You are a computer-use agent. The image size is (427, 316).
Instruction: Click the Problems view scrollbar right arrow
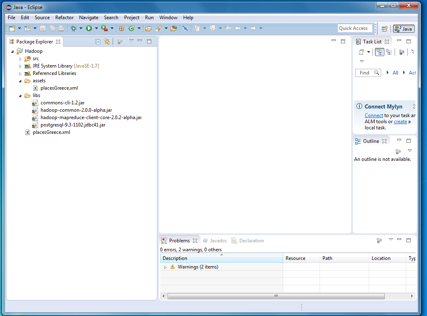pos(412,296)
